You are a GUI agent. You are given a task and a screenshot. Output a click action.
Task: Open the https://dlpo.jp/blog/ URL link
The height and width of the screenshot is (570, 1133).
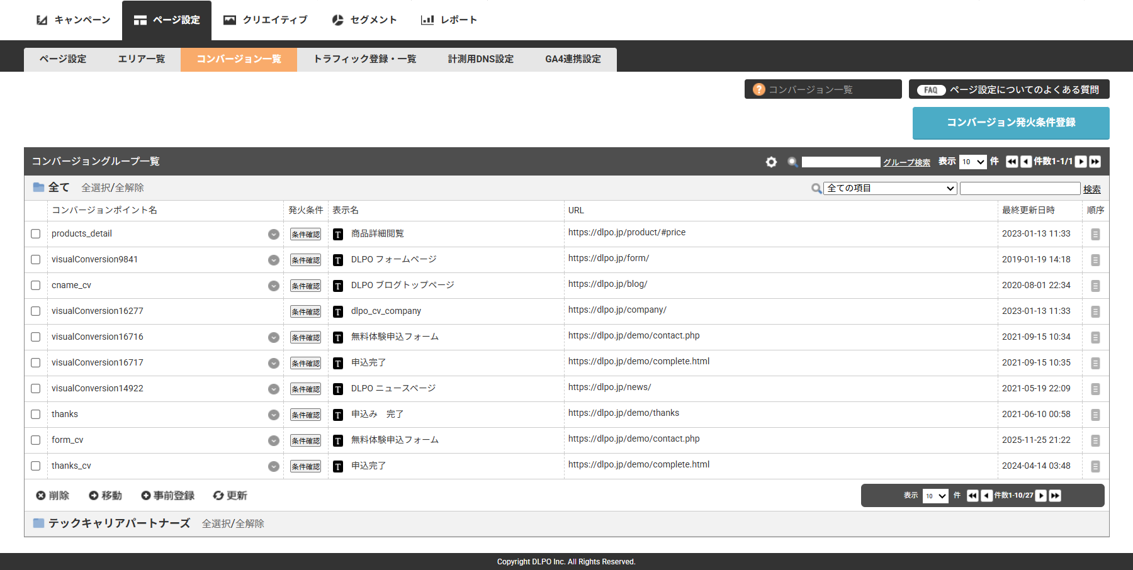pos(607,284)
